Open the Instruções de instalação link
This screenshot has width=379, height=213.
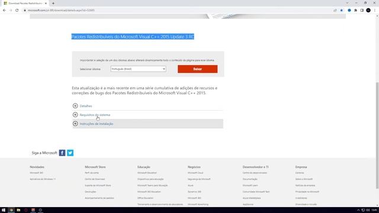point(97,124)
